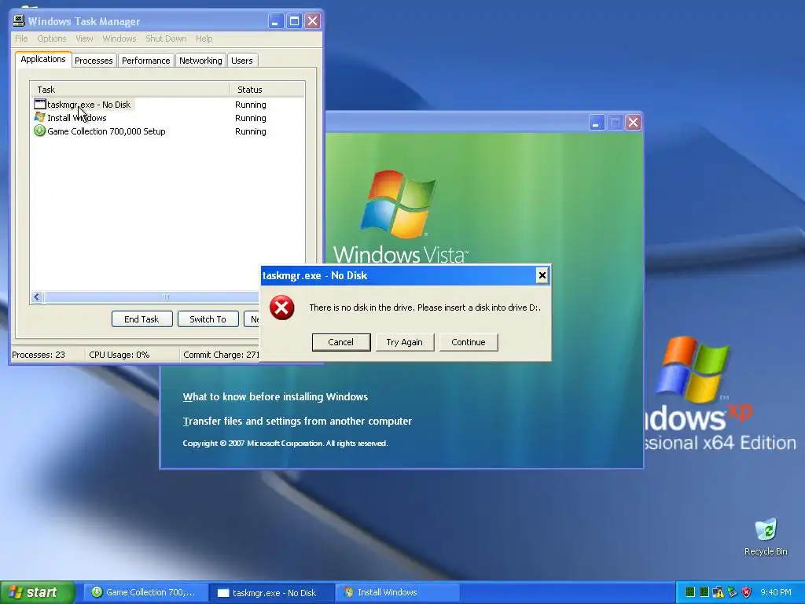Sort the list by the Status column header

(267, 90)
